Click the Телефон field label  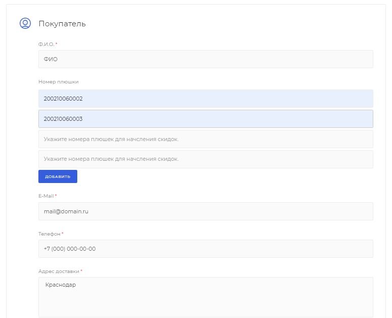point(49,234)
